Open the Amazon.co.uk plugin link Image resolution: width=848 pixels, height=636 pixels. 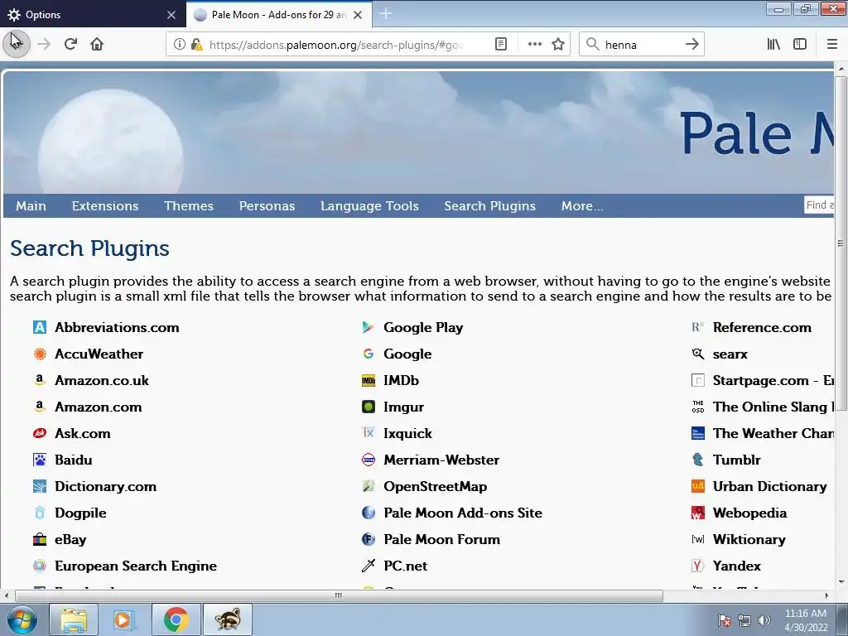pyautogui.click(x=102, y=380)
